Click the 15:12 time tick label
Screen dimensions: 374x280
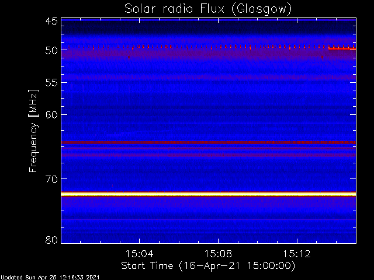point(297,254)
